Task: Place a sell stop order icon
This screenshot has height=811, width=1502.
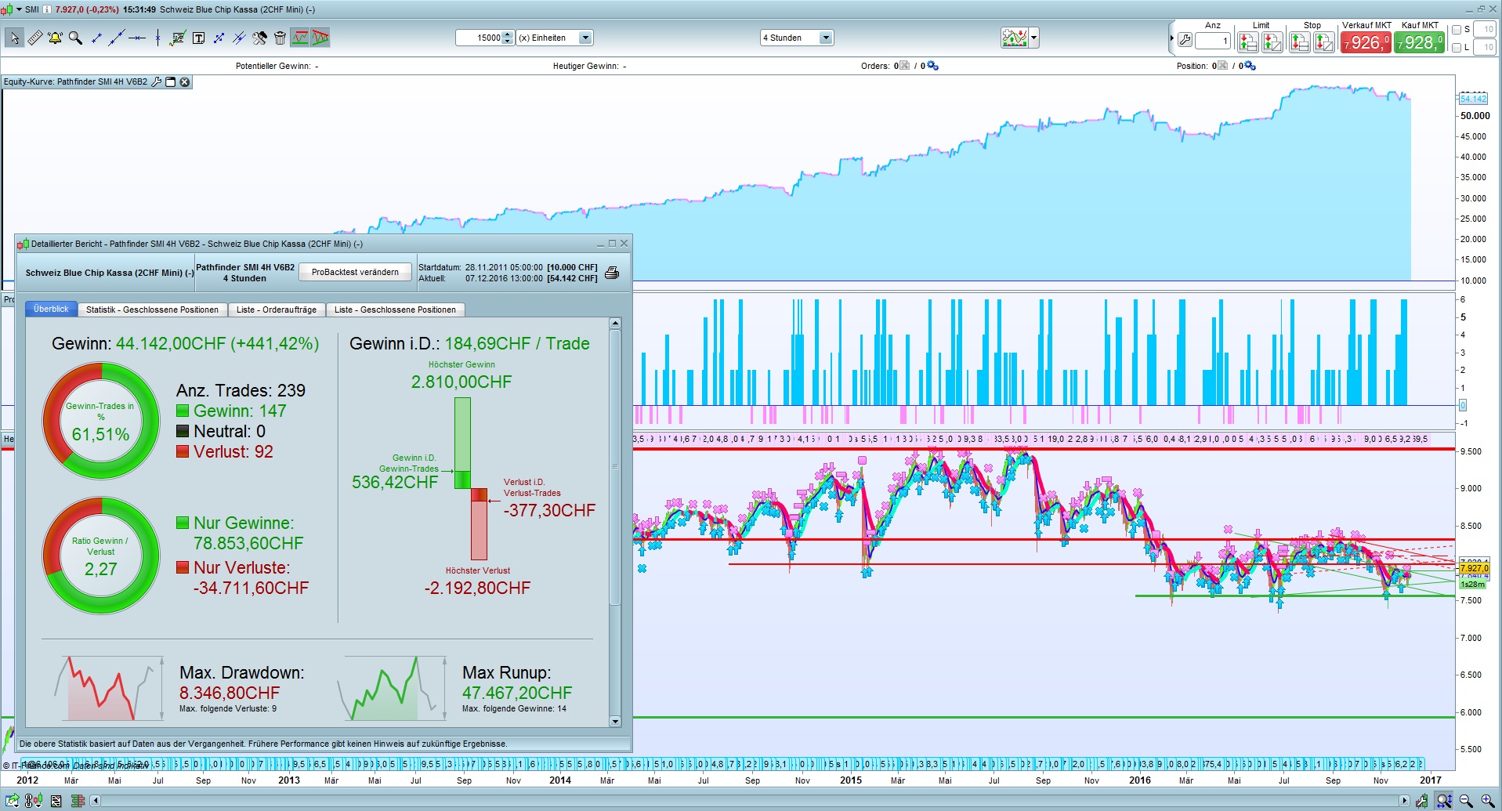Action: tap(1324, 42)
